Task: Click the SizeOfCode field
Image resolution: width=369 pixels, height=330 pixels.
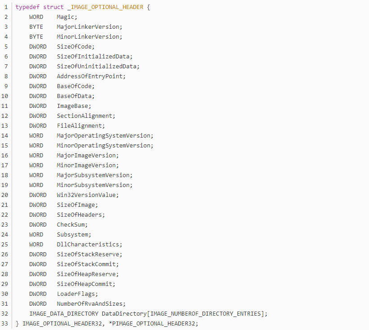Action: (x=74, y=47)
